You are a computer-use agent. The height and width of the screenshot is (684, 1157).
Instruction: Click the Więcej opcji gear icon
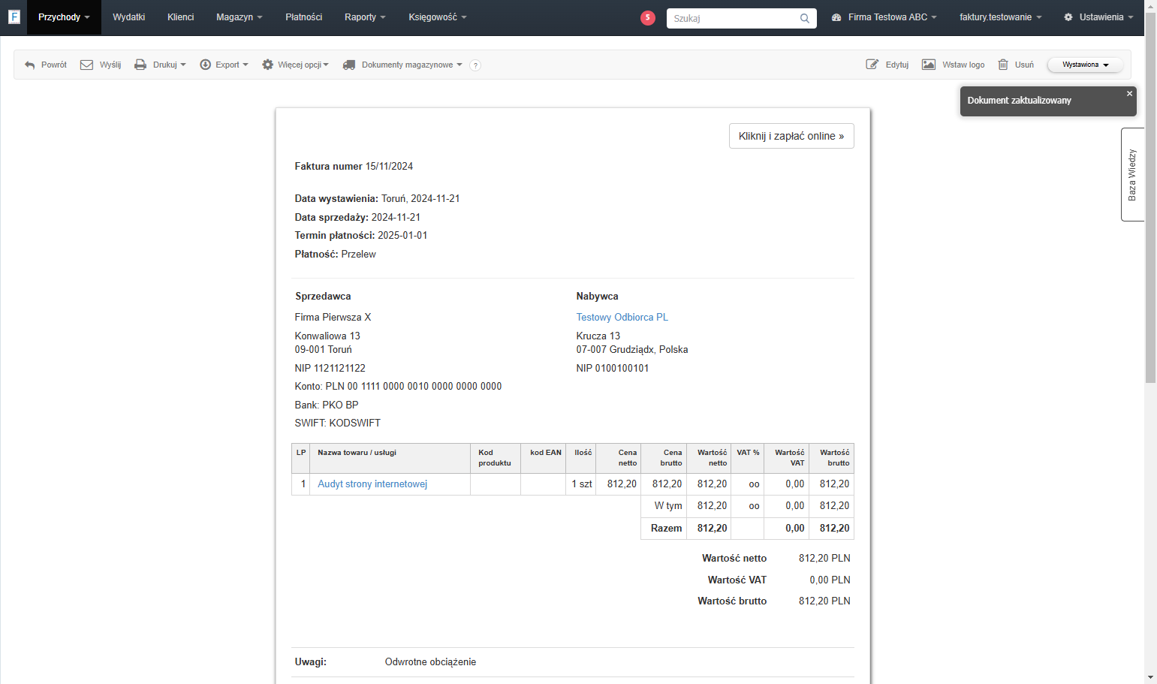point(267,65)
